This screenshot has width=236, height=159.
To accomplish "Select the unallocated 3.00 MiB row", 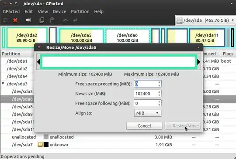I will pos(118,137).
